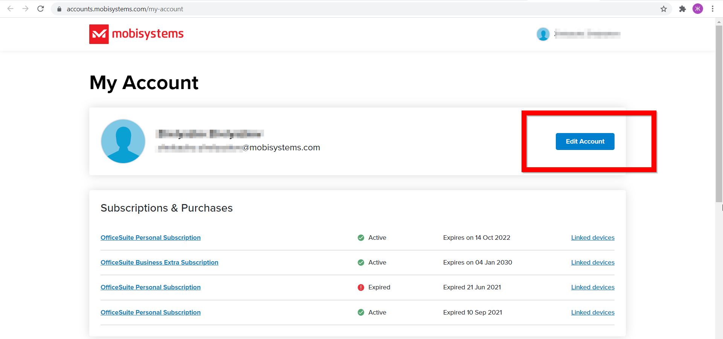723x339 pixels.
Task: Click the header user avatar icon
Action: pyautogui.click(x=543, y=34)
